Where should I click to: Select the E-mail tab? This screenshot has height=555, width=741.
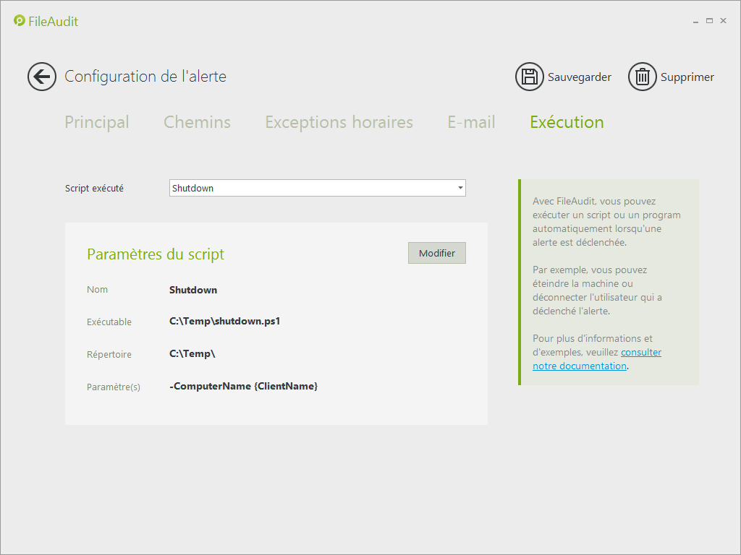pos(471,122)
